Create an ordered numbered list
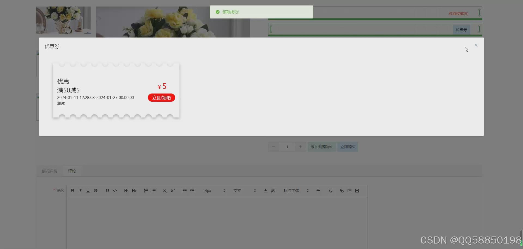Viewport: 523px width, 249px height. (146, 191)
